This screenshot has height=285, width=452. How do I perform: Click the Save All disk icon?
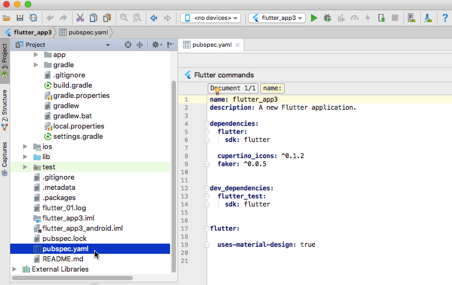[20, 18]
